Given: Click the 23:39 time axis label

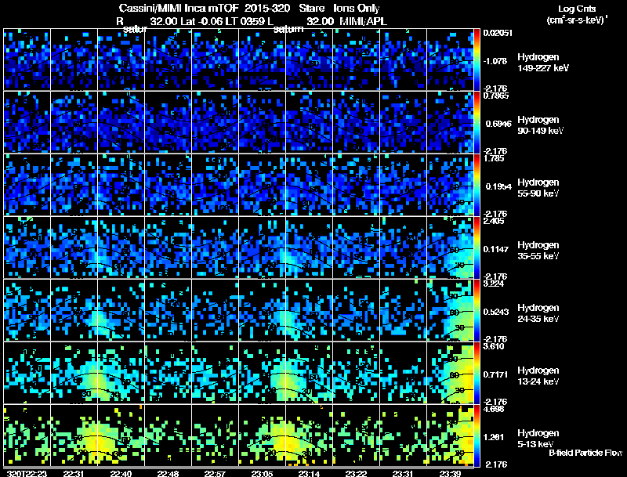Looking at the screenshot, I should [x=450, y=474].
